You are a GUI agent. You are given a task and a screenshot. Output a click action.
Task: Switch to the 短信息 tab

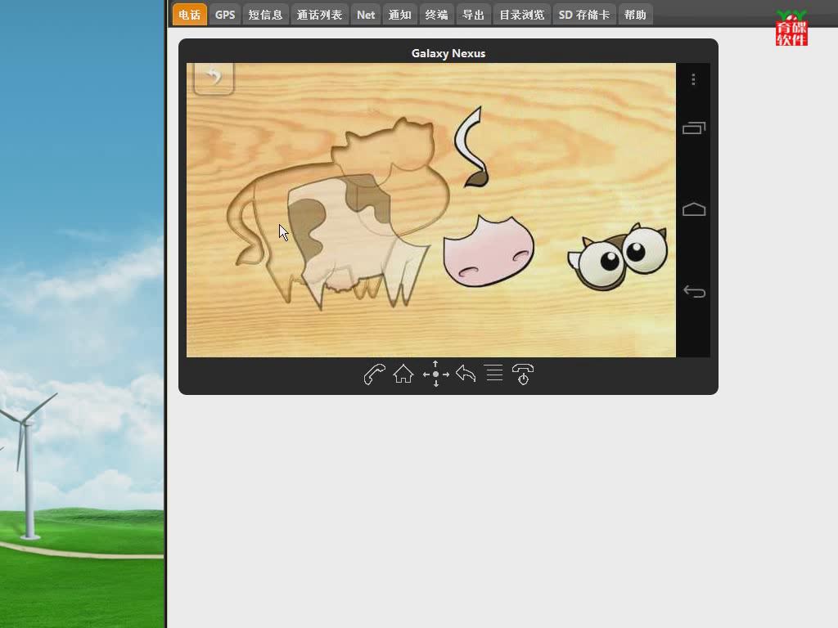266,15
